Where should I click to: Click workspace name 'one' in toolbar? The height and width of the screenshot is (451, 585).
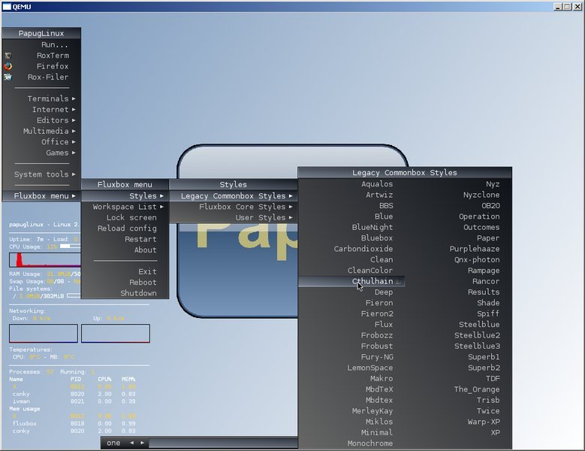pyautogui.click(x=113, y=443)
